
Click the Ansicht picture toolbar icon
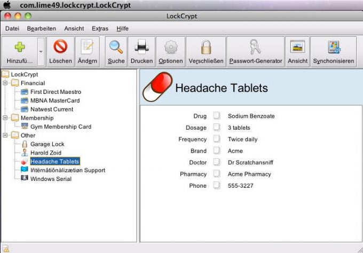[297, 46]
